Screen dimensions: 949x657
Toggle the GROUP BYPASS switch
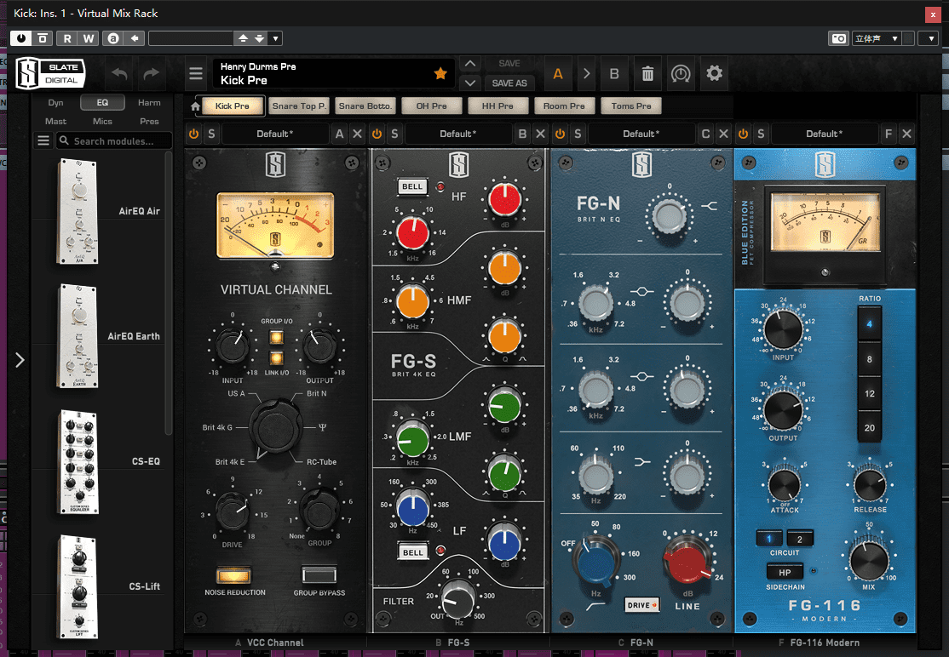coord(319,574)
